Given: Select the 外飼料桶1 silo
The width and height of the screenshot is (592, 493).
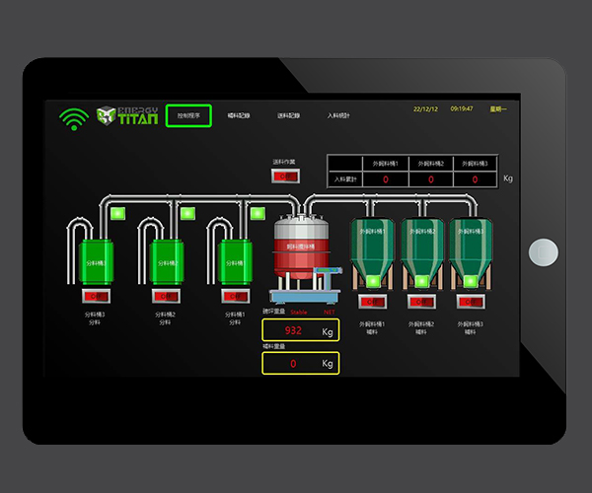Looking at the screenshot, I should [372, 246].
